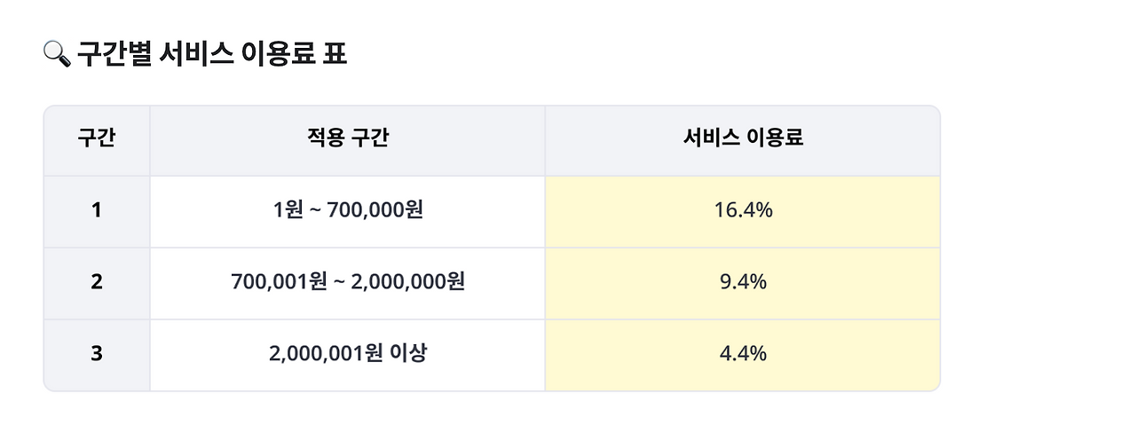This screenshot has width=1136, height=425.
Task: Click the final 표 character in the heading
Action: coord(335,54)
